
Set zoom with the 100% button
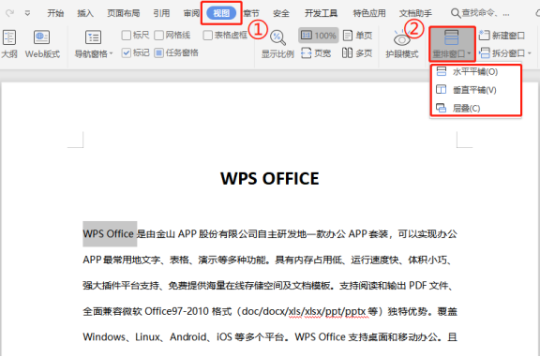click(x=319, y=36)
